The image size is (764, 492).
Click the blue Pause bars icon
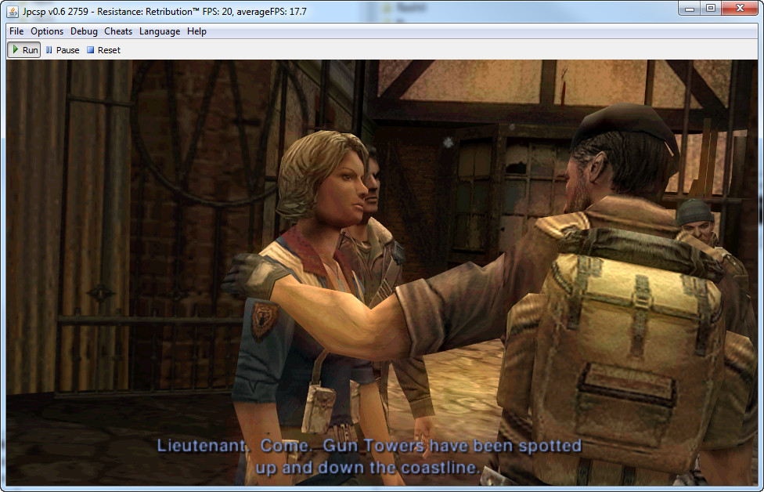pos(49,50)
